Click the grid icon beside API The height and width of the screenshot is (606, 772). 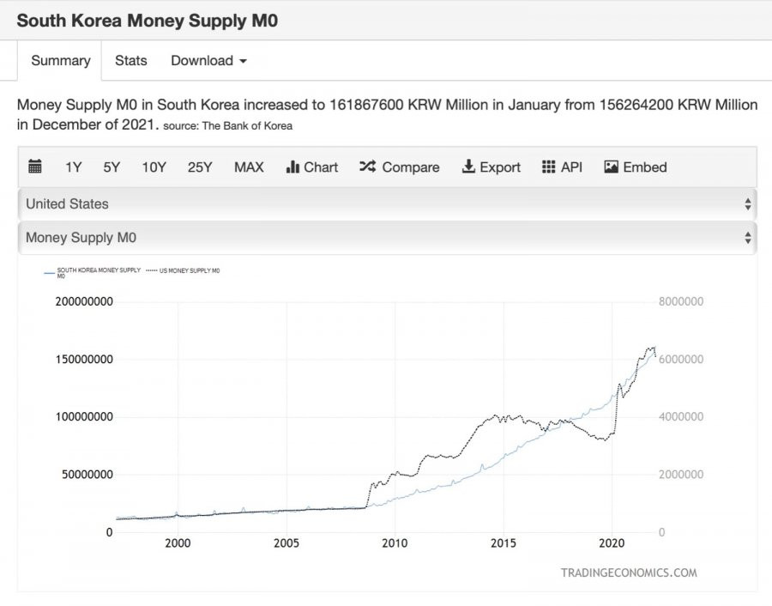coord(548,167)
